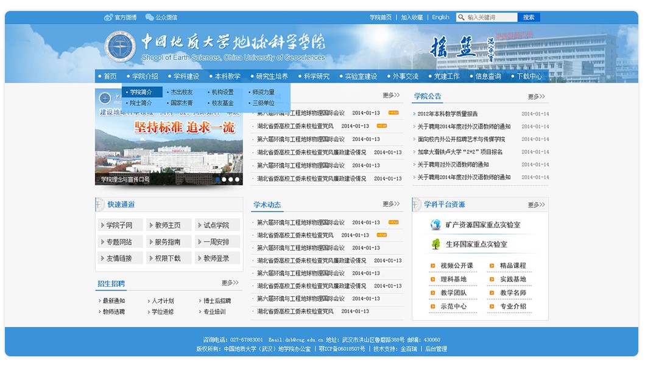Click orange arrow icon beside 精品课程
The width and height of the screenshot is (645, 366).
coord(492,266)
